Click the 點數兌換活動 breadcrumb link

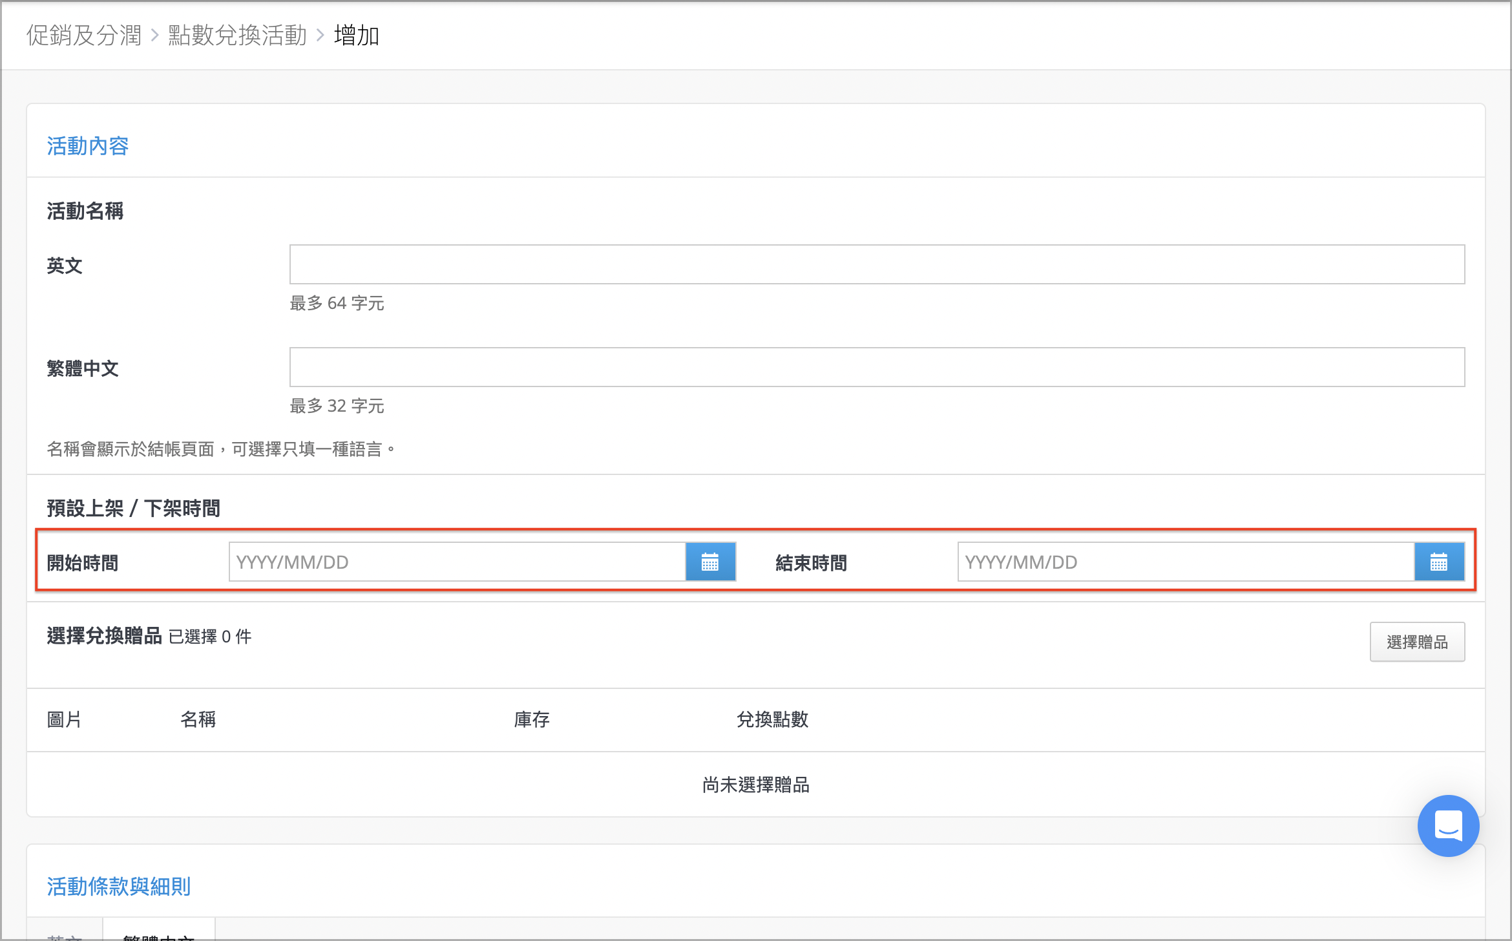[x=237, y=35]
